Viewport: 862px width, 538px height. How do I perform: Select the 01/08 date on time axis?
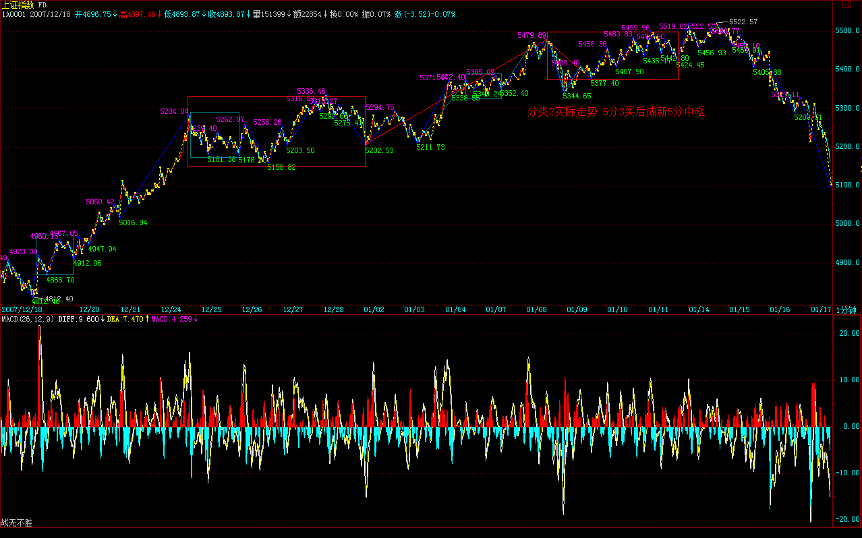point(536,309)
